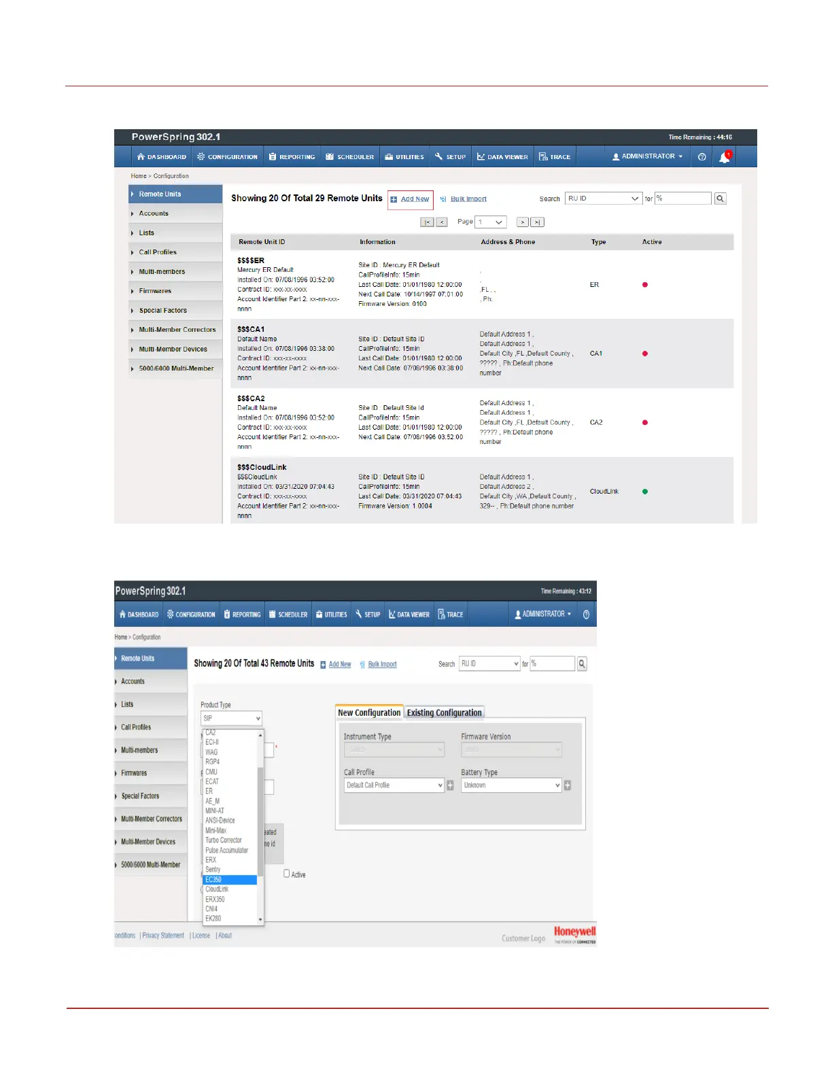Select Pulse Accumulator in Product Type list
832x1077 pixels.
coord(230,851)
